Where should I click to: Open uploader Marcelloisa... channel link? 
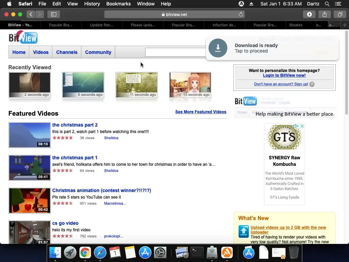[115, 203]
